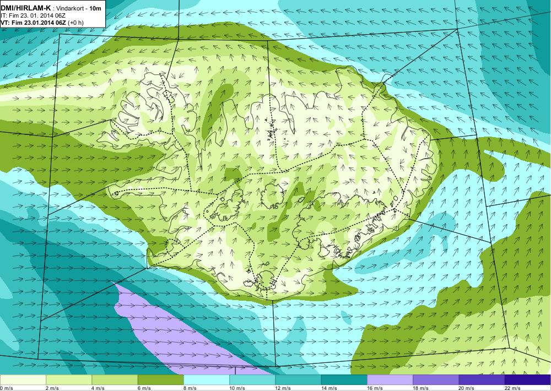The width and height of the screenshot is (551, 391).
Task: Click the 'VT: Fim 23.01.2014 06Z (+0 h)' line
Action: pos(42,23)
